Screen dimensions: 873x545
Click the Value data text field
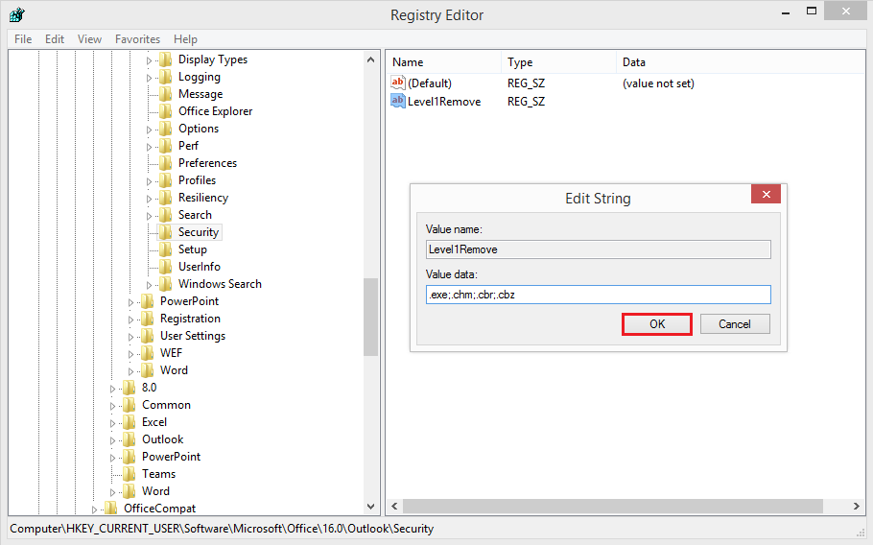[598, 295]
